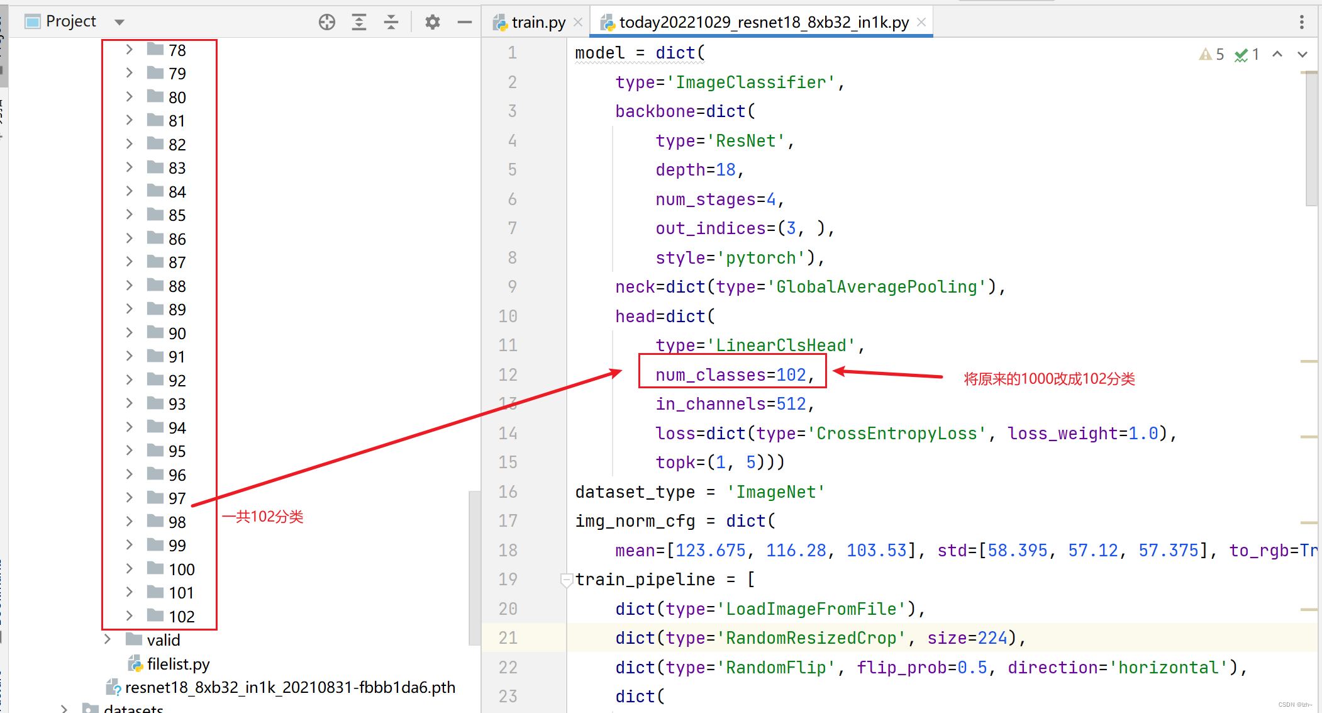Click the Expand All icon in Project toolbar
The image size is (1322, 713).
[359, 22]
